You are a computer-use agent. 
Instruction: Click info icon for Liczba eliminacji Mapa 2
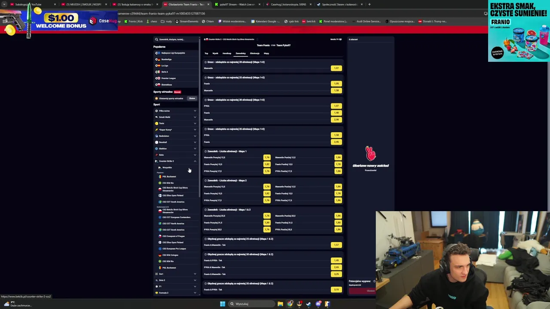[205, 181]
